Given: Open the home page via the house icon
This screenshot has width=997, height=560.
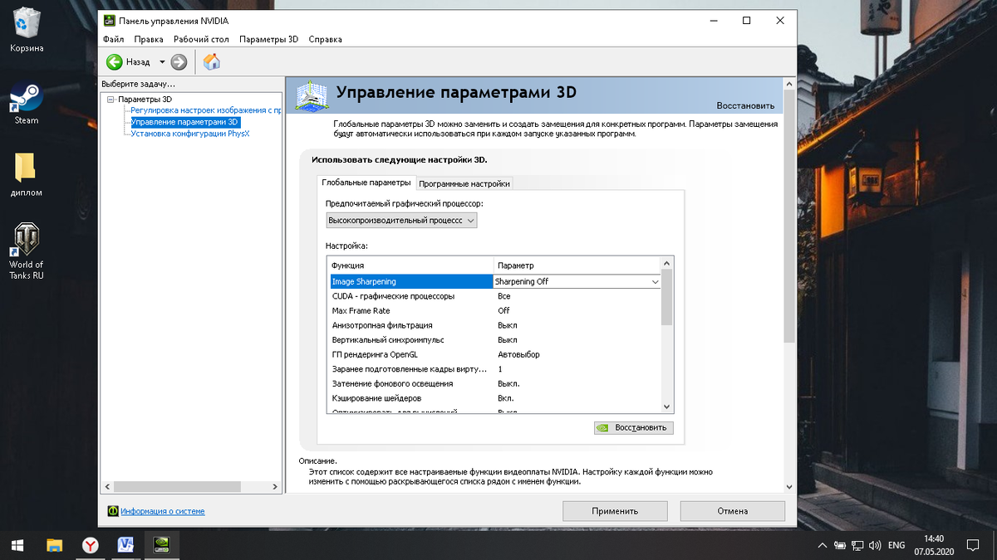Looking at the screenshot, I should 211,61.
